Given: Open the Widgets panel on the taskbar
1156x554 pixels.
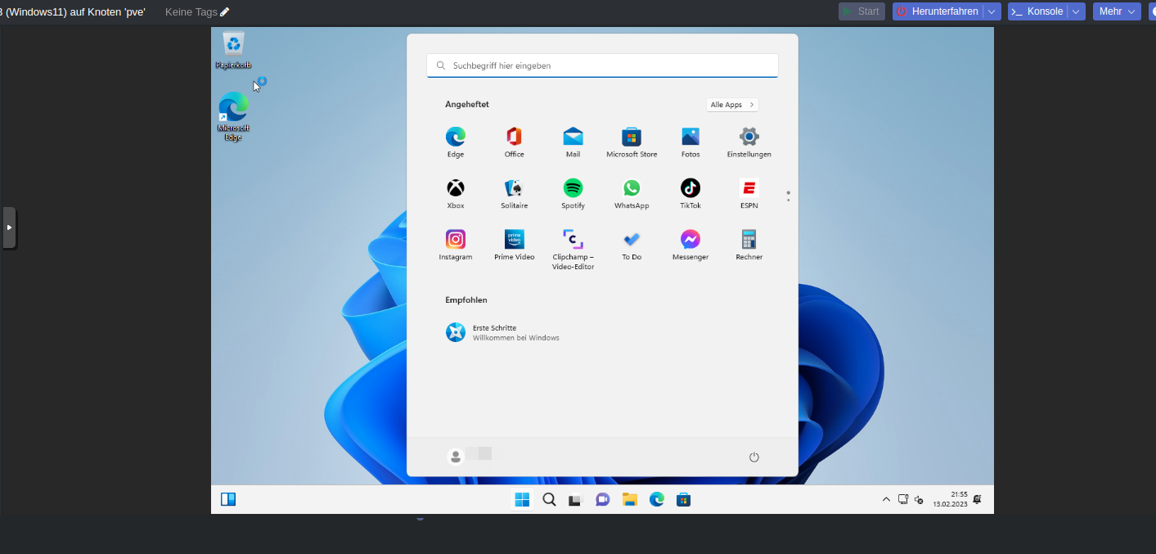Looking at the screenshot, I should tap(228, 499).
